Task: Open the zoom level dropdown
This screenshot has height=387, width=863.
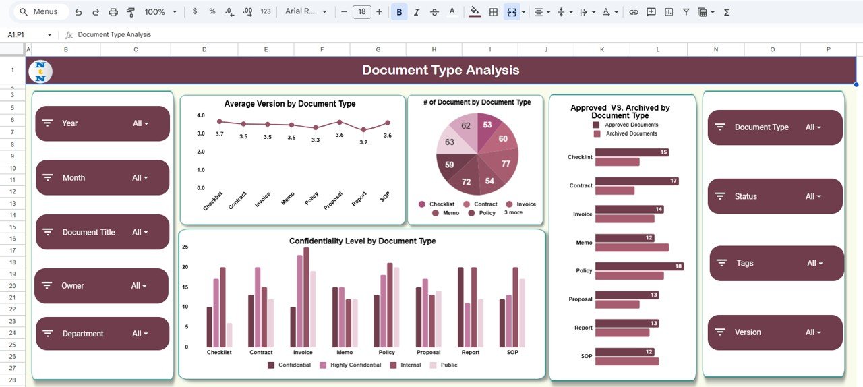Action: 160,12
